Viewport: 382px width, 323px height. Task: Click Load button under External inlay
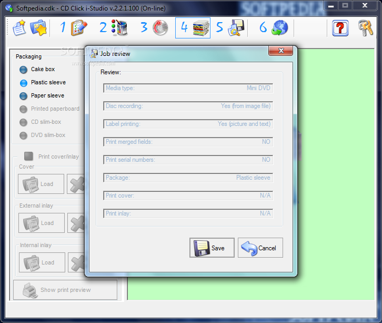click(42, 223)
